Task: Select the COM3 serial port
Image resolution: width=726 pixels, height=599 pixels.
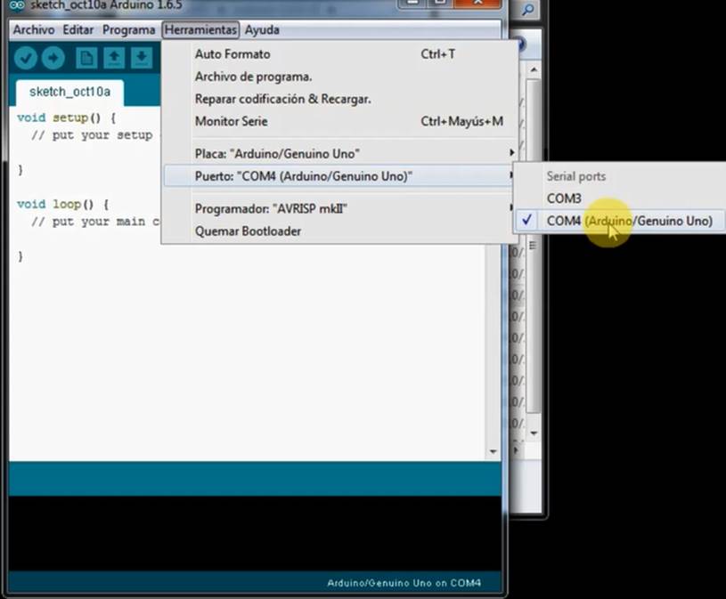Action: (620, 198)
